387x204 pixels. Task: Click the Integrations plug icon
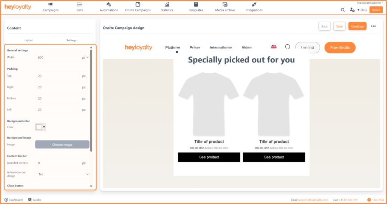coord(254,5)
